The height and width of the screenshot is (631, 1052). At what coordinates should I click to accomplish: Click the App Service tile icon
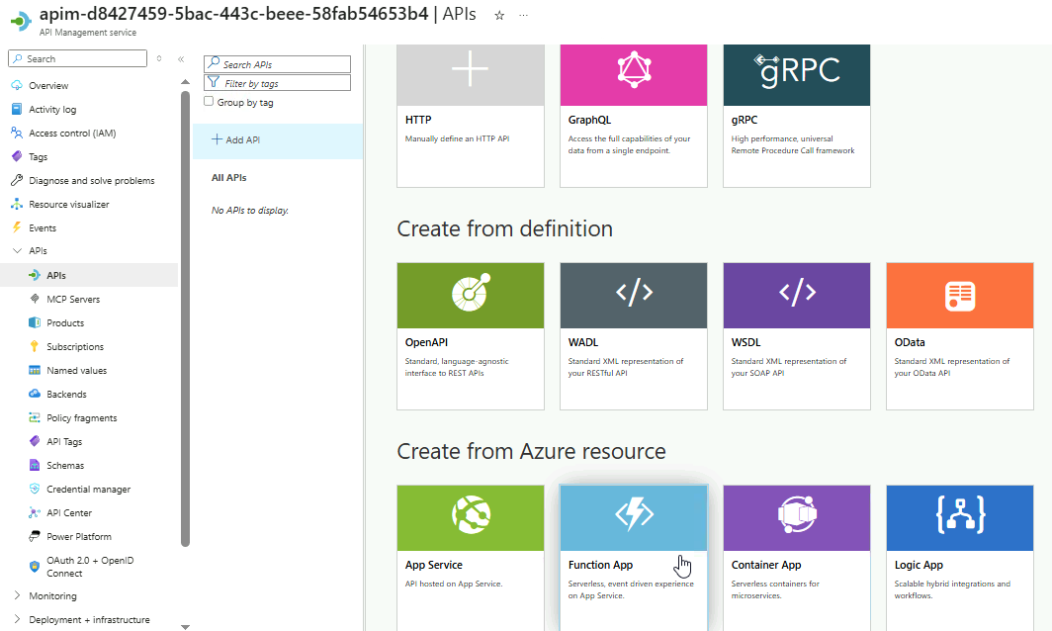tap(471, 516)
